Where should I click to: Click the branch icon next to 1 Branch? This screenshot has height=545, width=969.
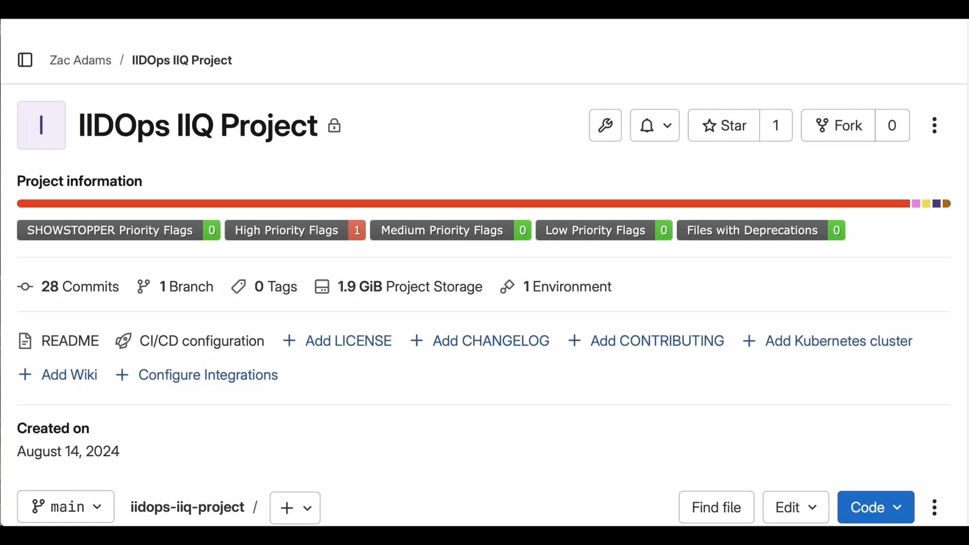coord(144,286)
